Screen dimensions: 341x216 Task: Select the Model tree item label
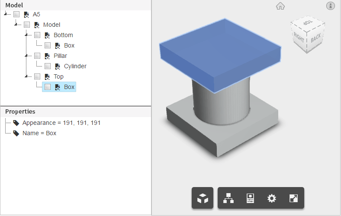click(51, 25)
